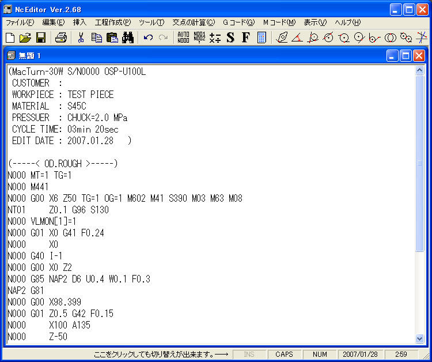This screenshot has width=432, height=362.
Task: Click the circle and line intersection icon
Action: click(328, 37)
